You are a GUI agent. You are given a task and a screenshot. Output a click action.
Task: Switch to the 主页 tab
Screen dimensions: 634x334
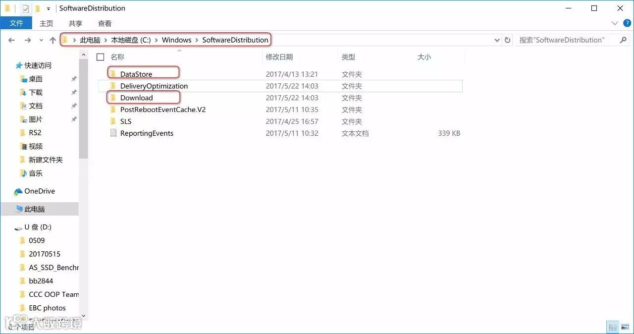[47, 23]
